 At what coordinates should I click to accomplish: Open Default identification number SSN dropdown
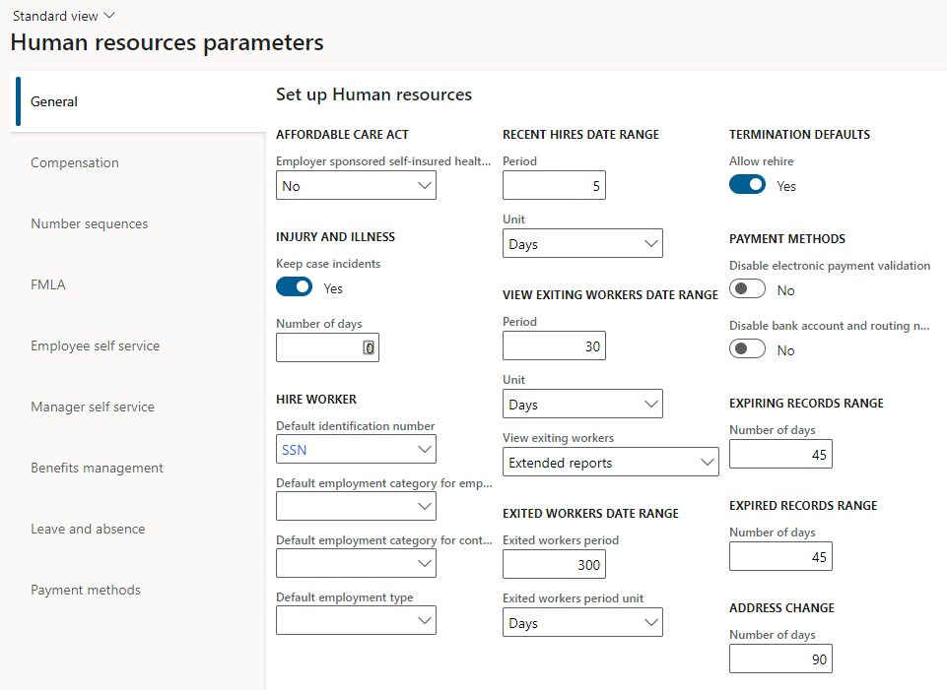click(356, 450)
